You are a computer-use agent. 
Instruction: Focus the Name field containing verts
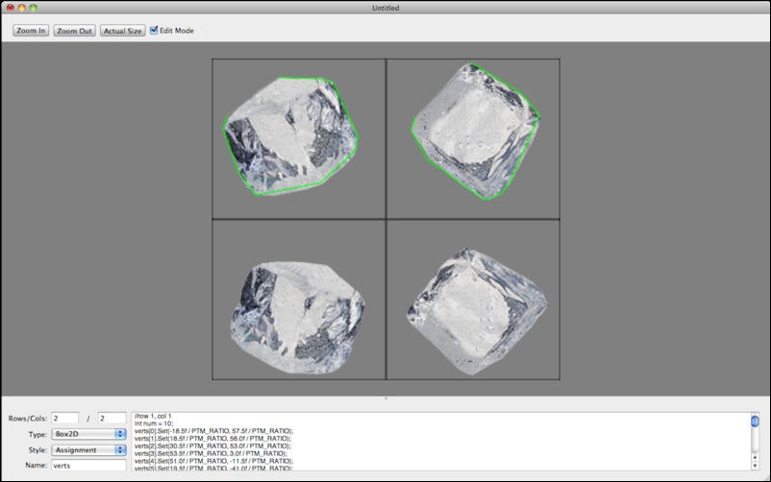tap(89, 466)
